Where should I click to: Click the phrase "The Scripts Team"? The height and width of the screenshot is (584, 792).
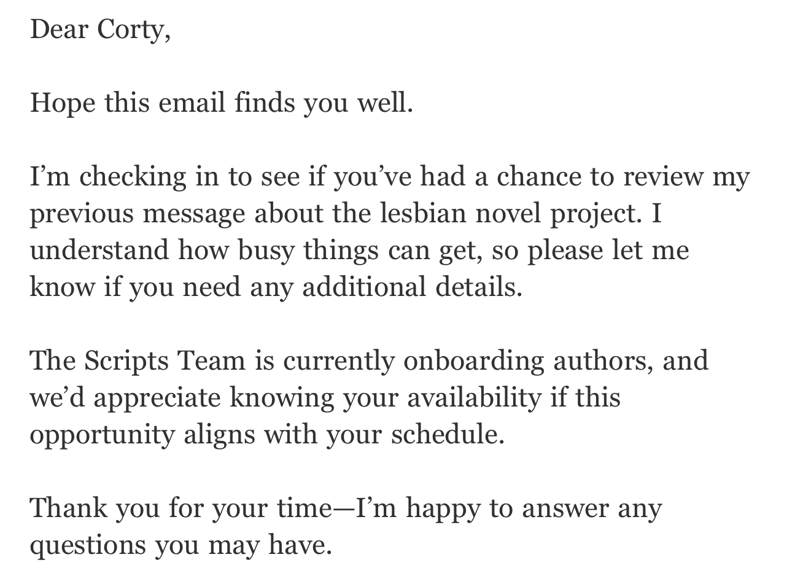tap(138, 360)
